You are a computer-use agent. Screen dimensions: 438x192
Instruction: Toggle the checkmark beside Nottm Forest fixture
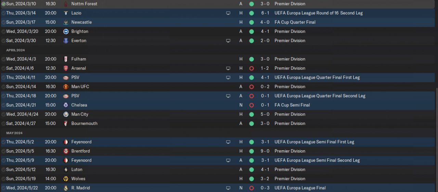(x=3, y=4)
